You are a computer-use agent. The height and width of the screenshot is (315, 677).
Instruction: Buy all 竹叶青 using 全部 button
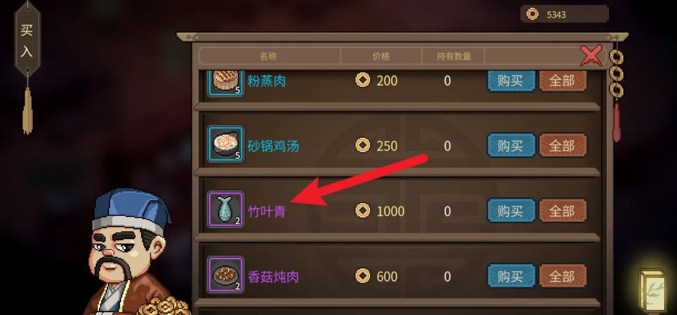pos(563,211)
